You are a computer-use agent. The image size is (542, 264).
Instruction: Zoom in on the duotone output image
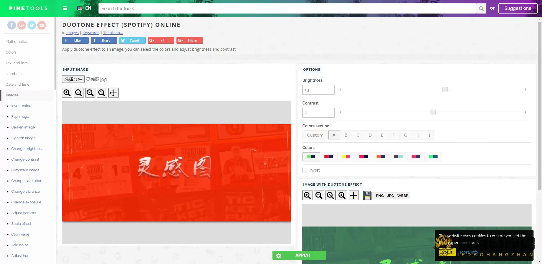(x=307, y=195)
